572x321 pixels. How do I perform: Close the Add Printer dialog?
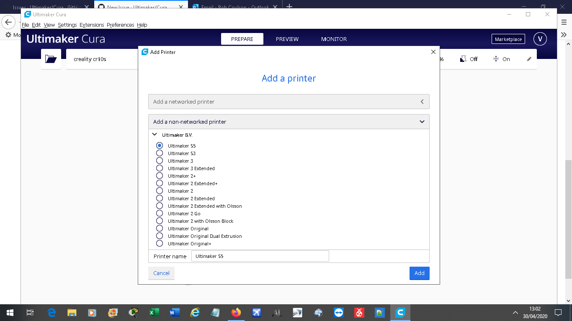point(433,52)
